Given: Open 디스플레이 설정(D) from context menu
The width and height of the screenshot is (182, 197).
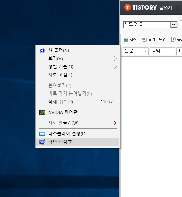Looking at the screenshot, I should [x=78, y=134].
